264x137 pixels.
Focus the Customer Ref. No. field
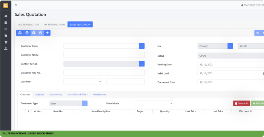click(x=104, y=73)
